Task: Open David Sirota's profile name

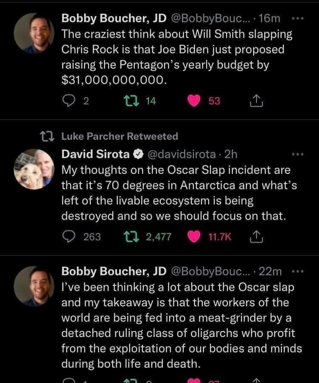Action: (x=95, y=154)
